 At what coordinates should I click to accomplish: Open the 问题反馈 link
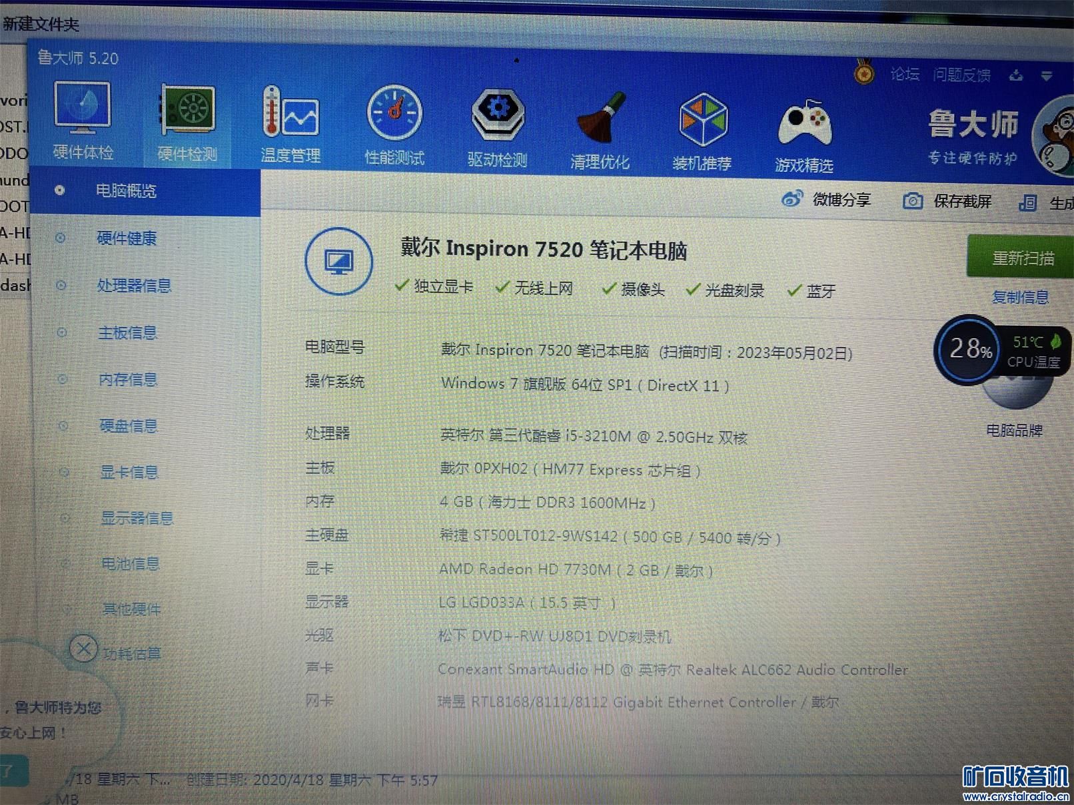tap(961, 75)
